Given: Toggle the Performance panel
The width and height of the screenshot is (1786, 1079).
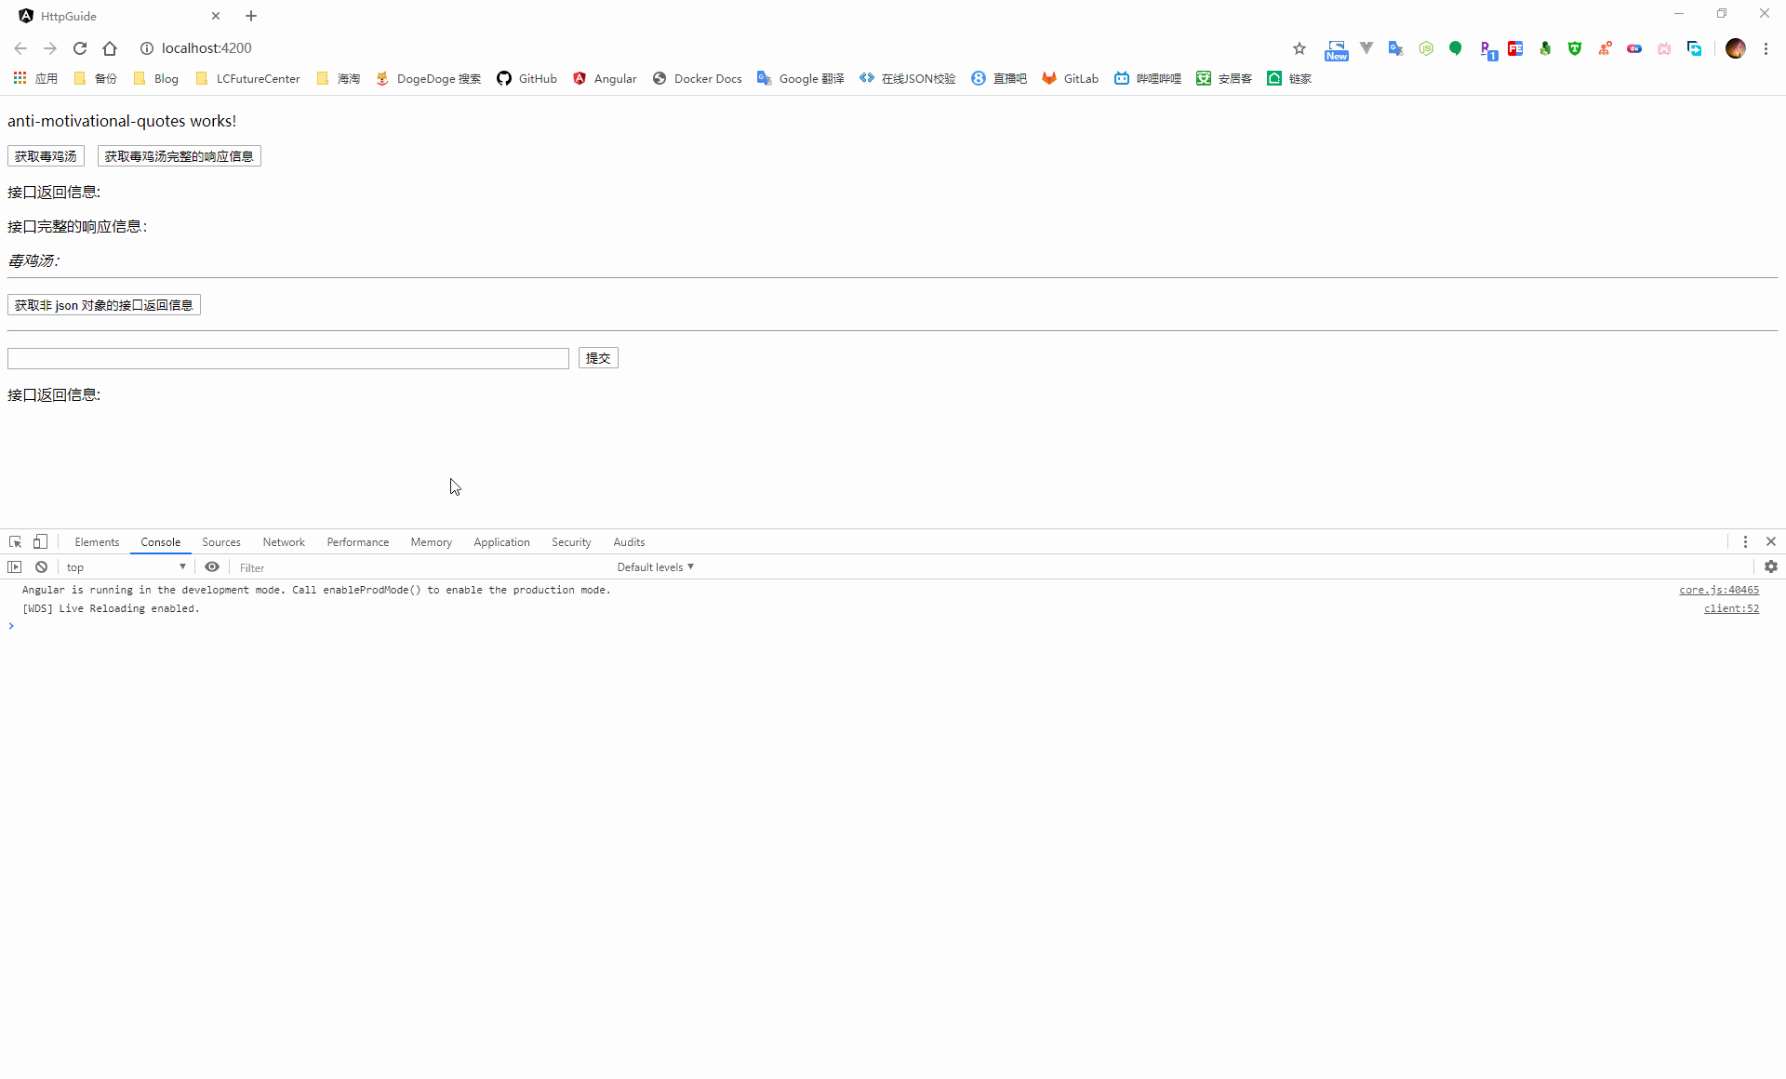Looking at the screenshot, I should [357, 540].
